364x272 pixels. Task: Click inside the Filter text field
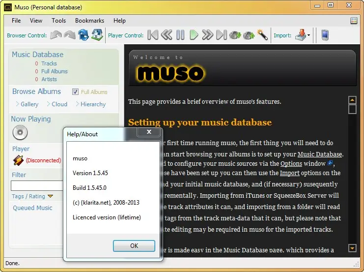[x=37, y=185]
